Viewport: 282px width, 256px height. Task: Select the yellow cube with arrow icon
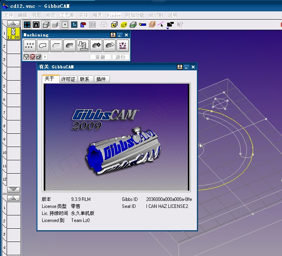tap(114, 25)
